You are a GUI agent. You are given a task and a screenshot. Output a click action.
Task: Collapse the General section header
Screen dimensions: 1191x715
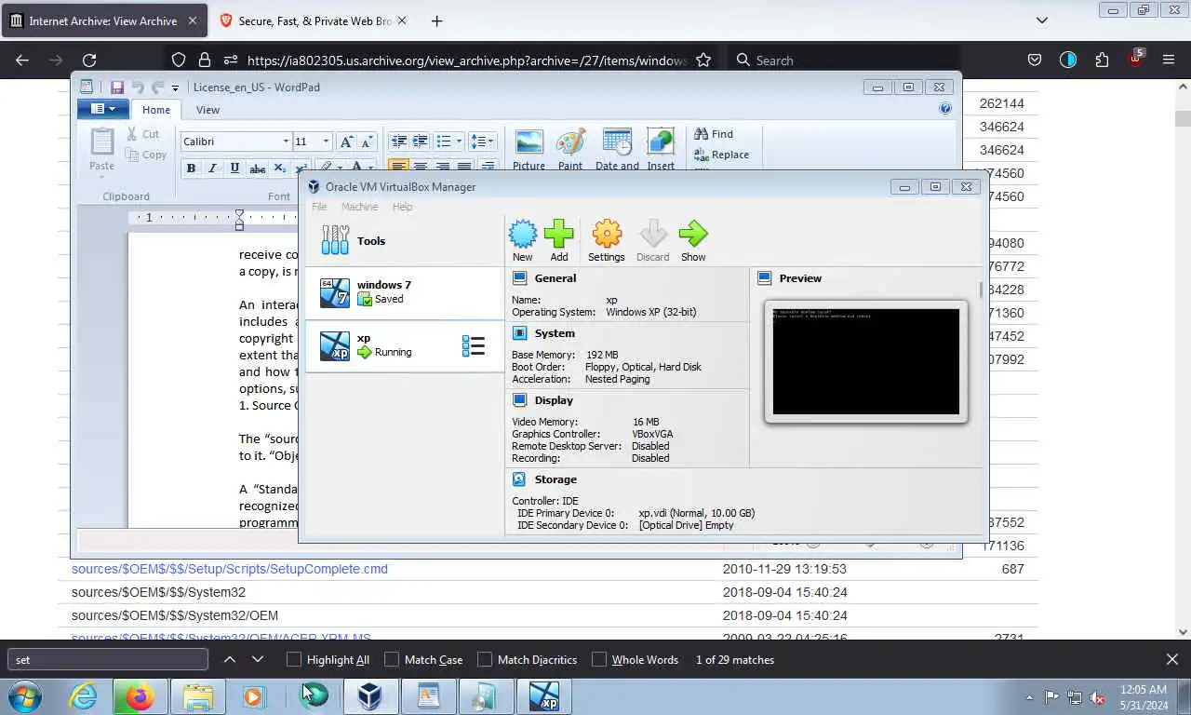pyautogui.click(x=555, y=278)
